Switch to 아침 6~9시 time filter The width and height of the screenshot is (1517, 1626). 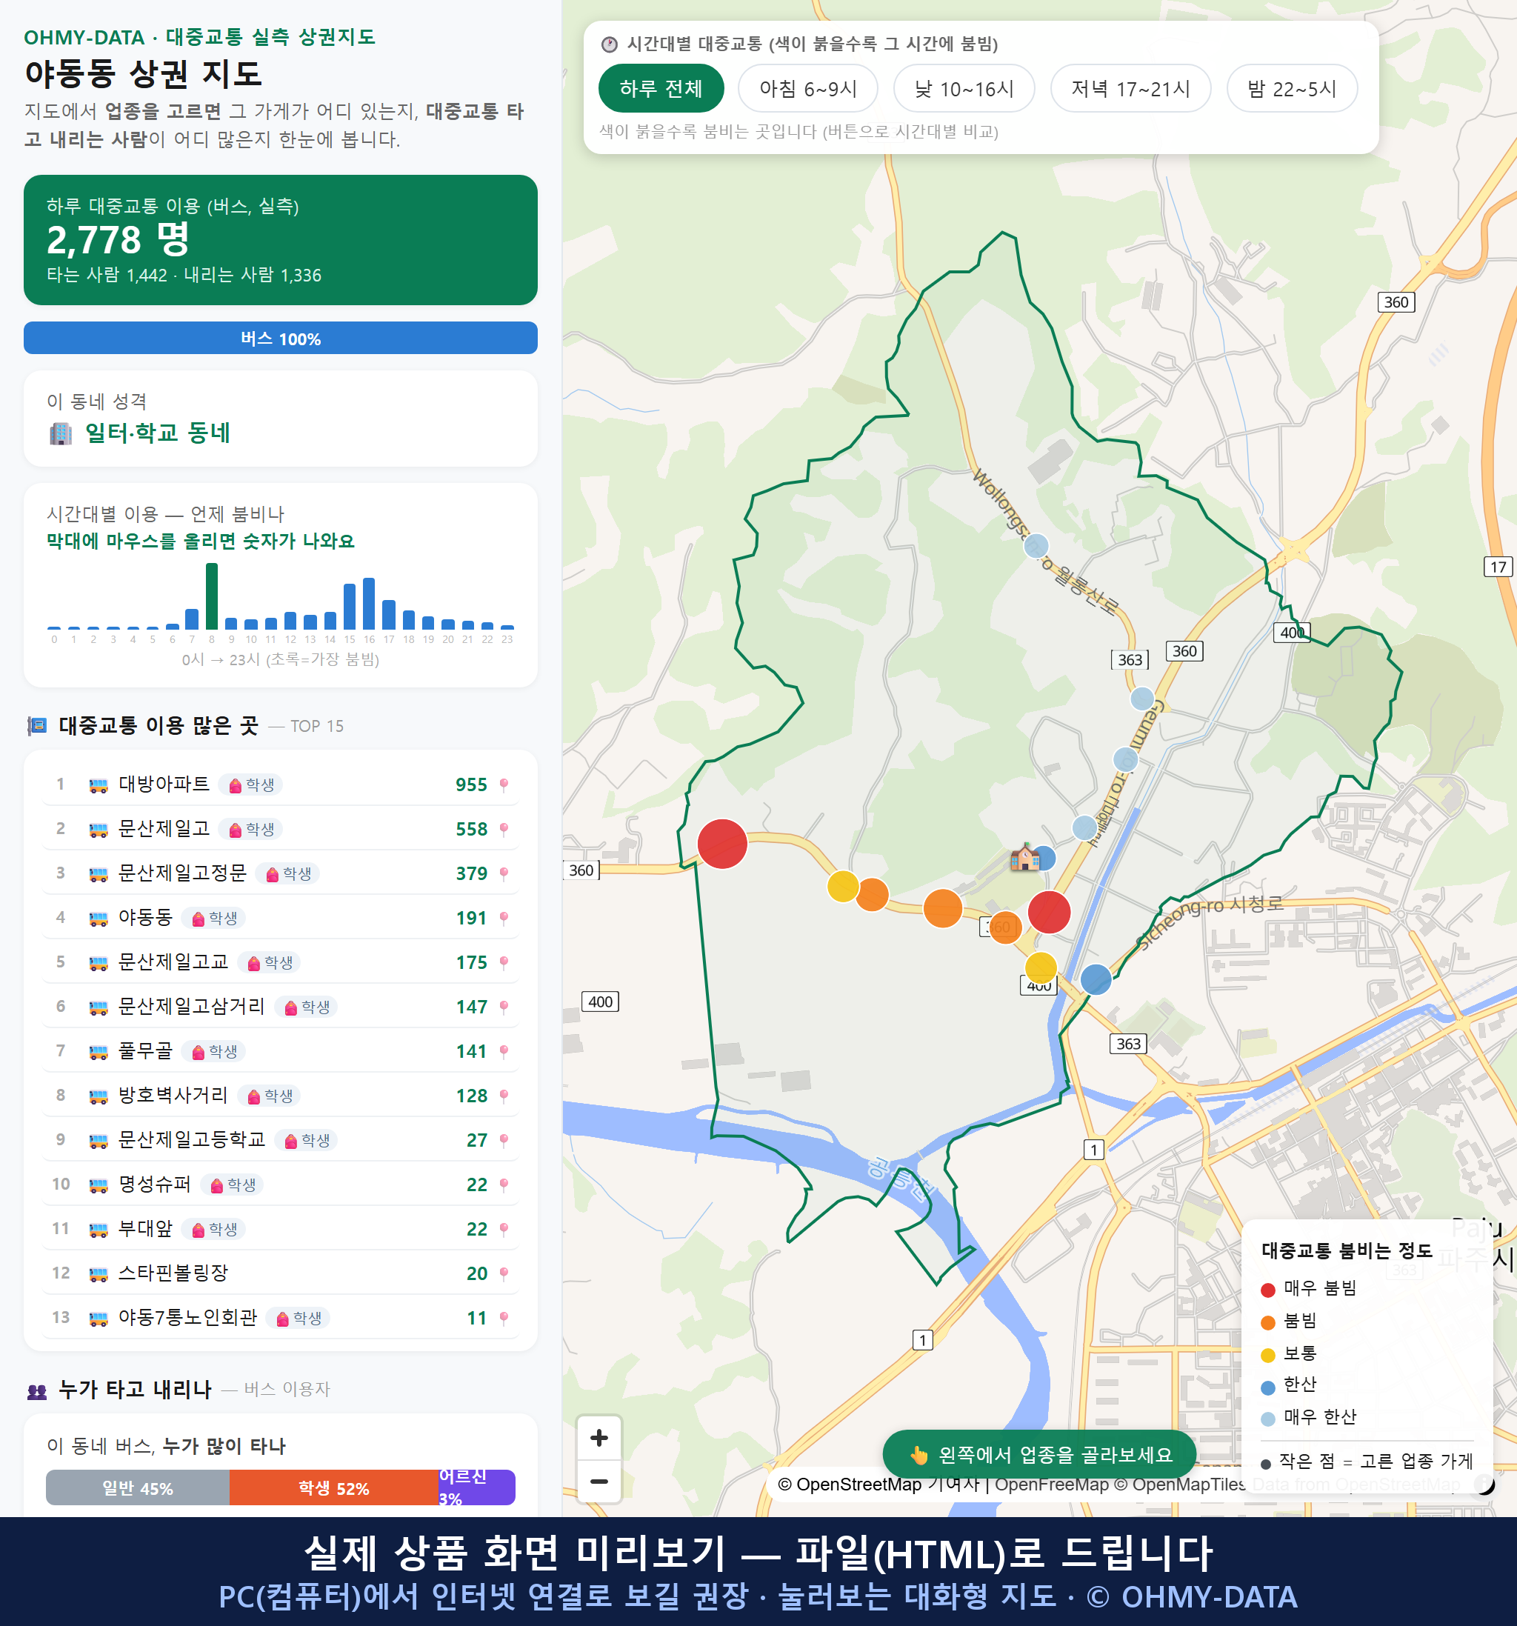pos(808,88)
